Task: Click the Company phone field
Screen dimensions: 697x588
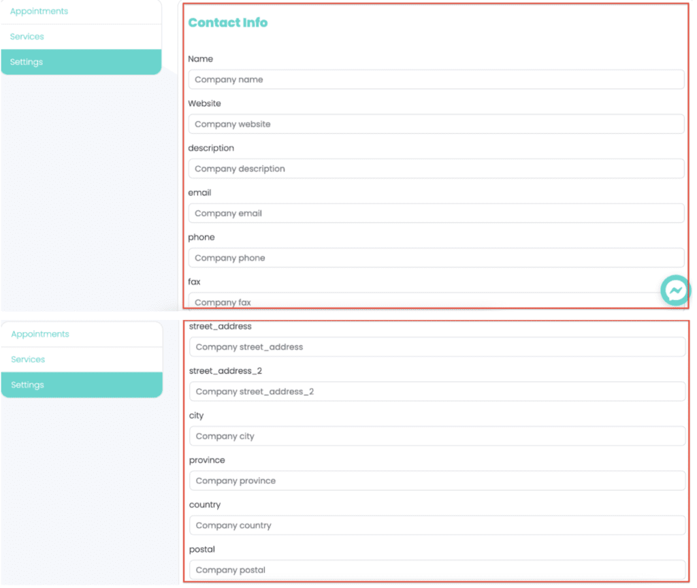Action: (x=436, y=258)
